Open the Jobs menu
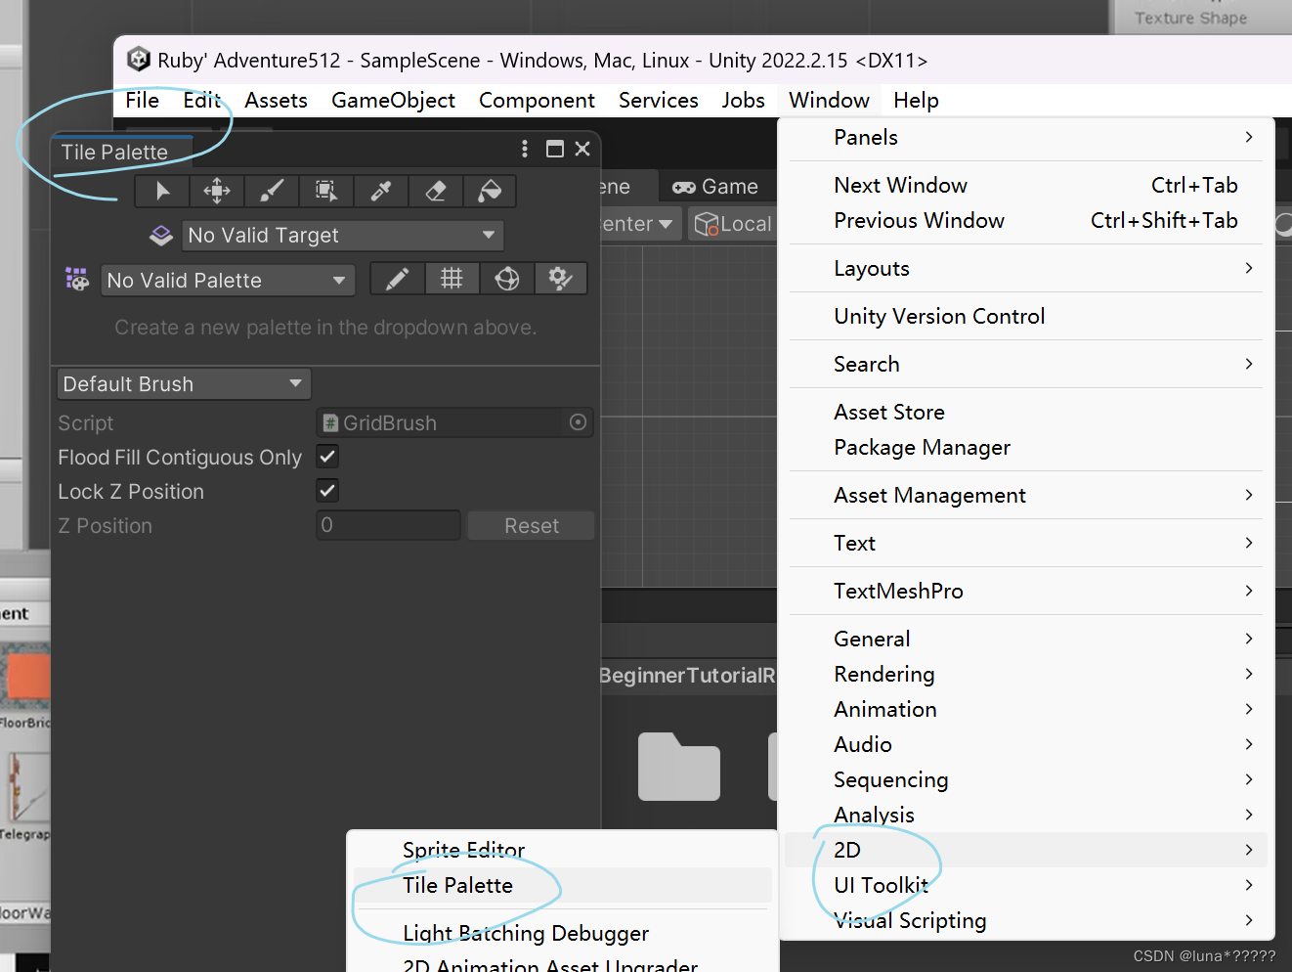 [743, 100]
